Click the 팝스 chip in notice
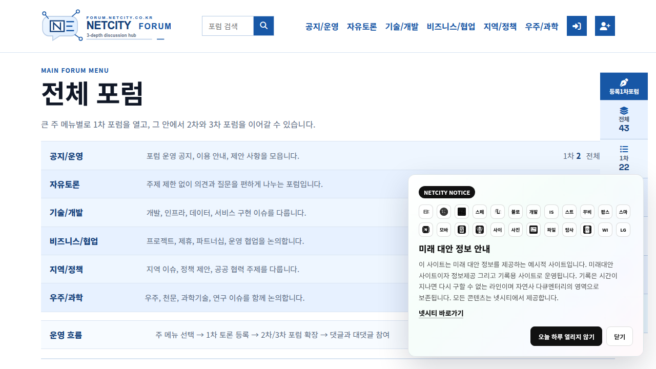656x369 pixels. pos(605,212)
